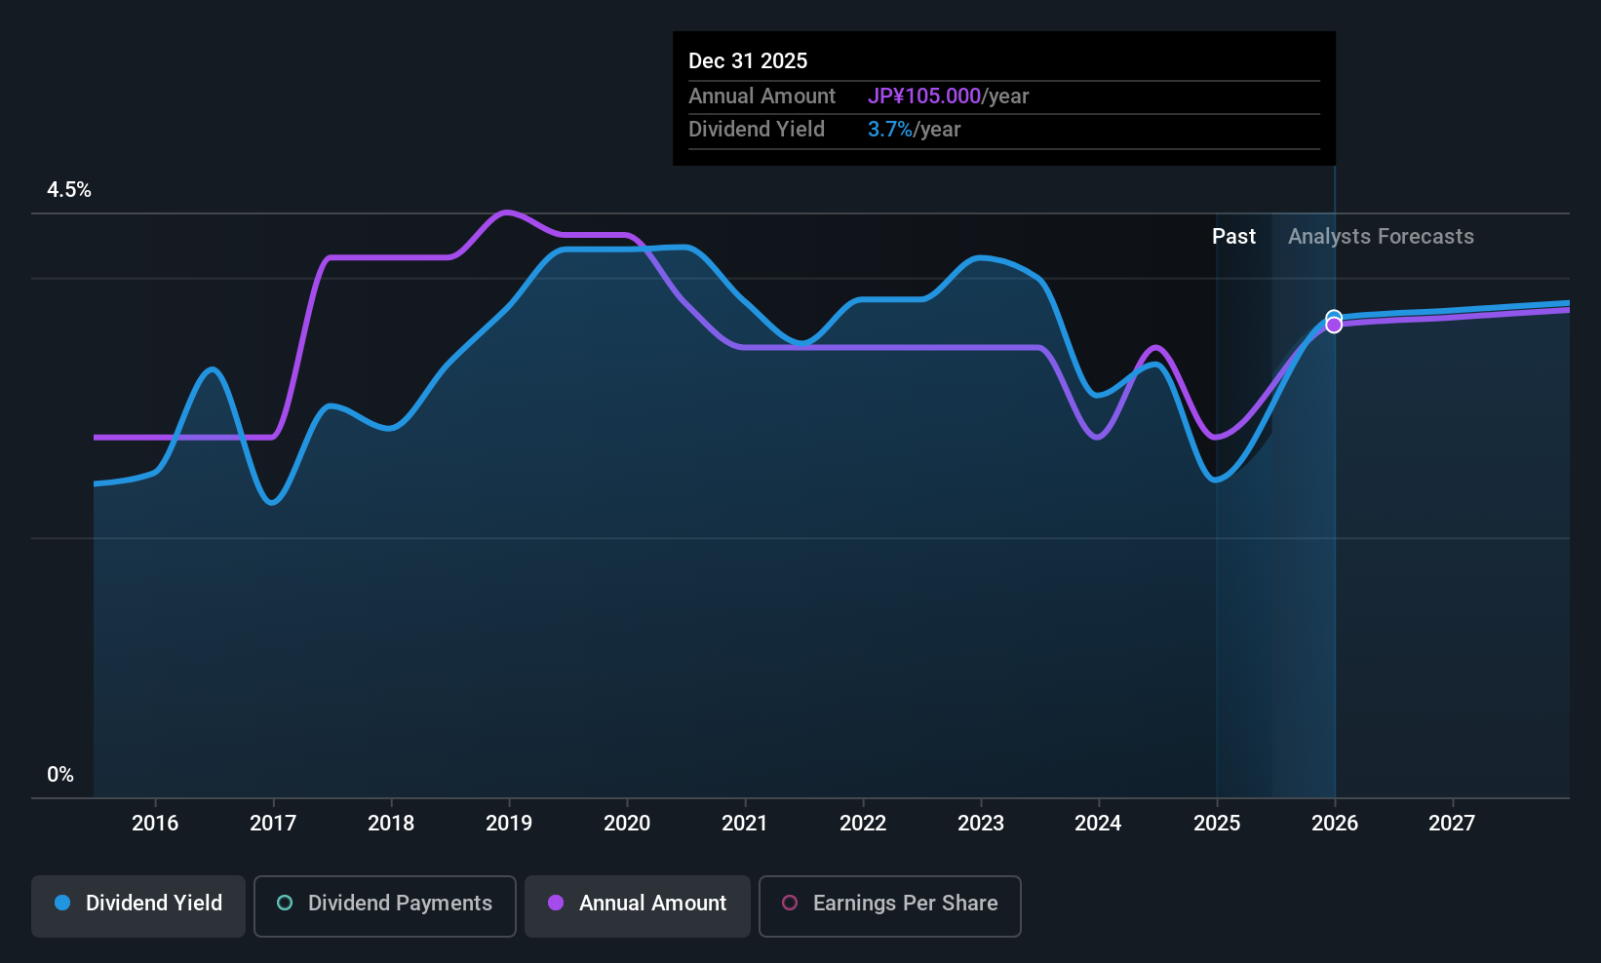Viewport: 1601px width, 963px height.
Task: Click the Annual Amount tooltip row label
Action: tap(761, 96)
